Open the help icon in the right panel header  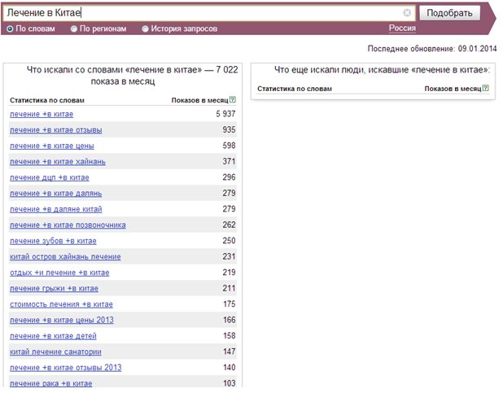tap(486, 88)
